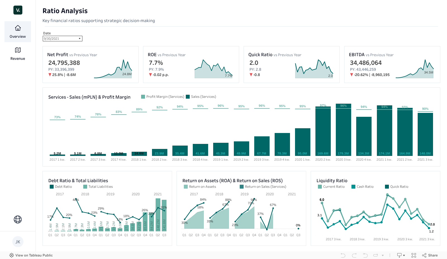Select the 78.3M sales bar for 2019 4 kw.
The height and width of the screenshot is (259, 447).
click(282, 144)
